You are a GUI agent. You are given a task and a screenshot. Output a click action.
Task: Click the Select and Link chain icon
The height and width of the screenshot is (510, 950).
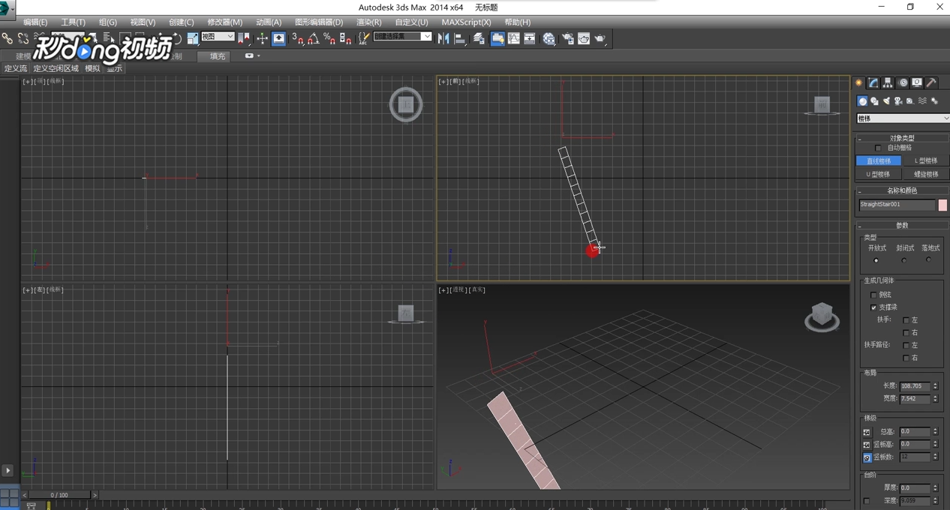(x=8, y=38)
